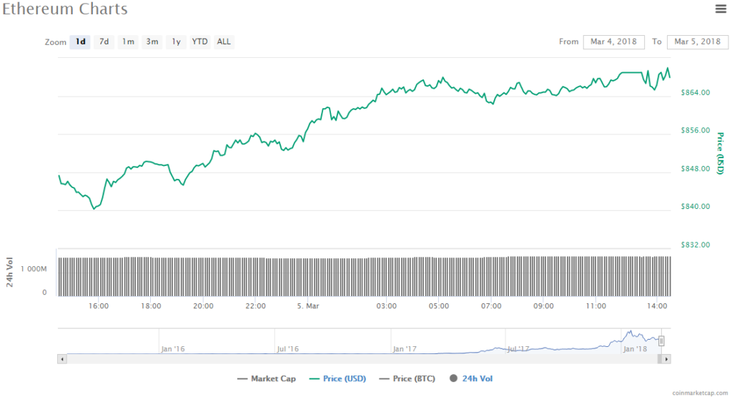732x397 pixels.
Task: Set the zoom to 1y
Action: (175, 41)
